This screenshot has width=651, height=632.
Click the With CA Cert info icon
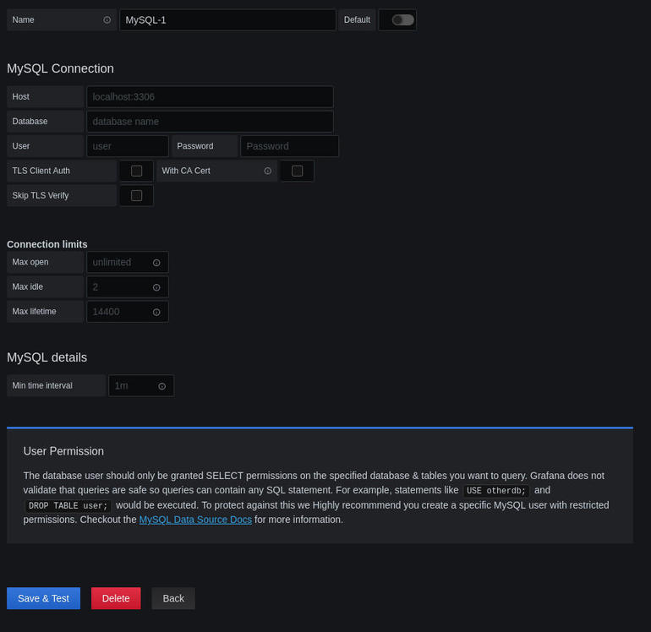point(267,171)
